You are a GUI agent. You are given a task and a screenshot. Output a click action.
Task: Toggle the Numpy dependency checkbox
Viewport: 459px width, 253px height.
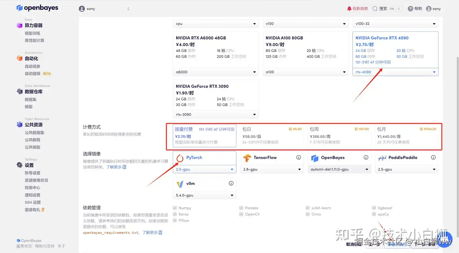click(175, 208)
